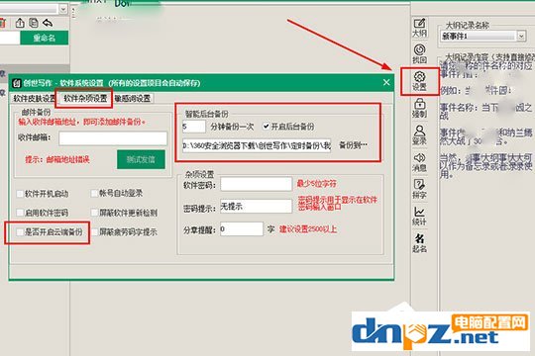Click the copy documents icon in the left toolbar
Screen dimensions: 535x356
[x=34, y=23]
